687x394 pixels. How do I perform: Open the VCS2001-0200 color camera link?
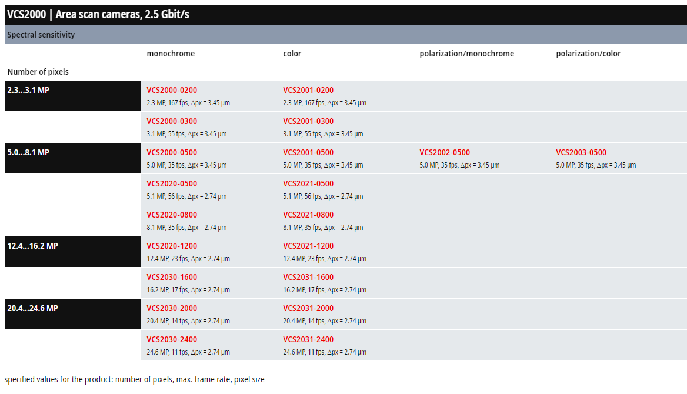point(308,91)
